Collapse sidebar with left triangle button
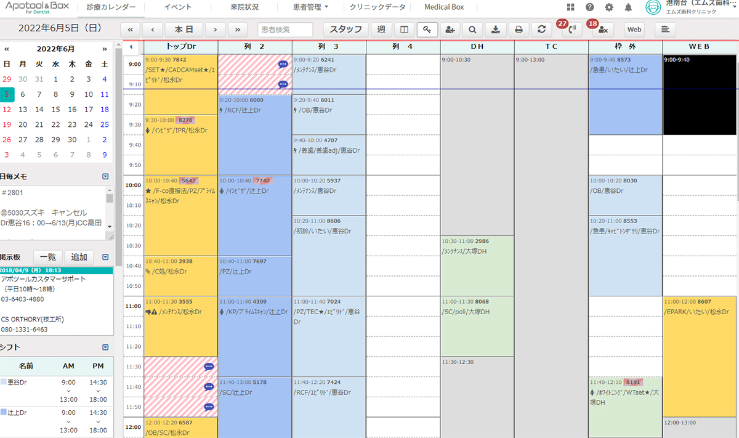 click(x=130, y=47)
